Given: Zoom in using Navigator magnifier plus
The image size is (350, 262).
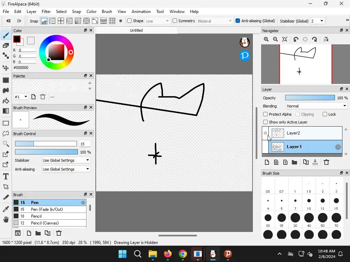Looking at the screenshot, I should tap(266, 40).
